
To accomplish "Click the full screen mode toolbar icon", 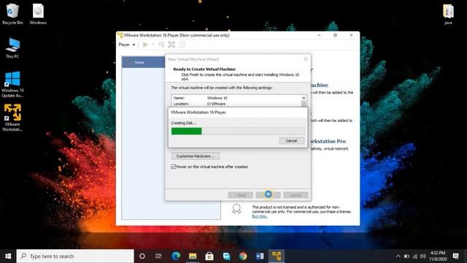I will point(171,45).
